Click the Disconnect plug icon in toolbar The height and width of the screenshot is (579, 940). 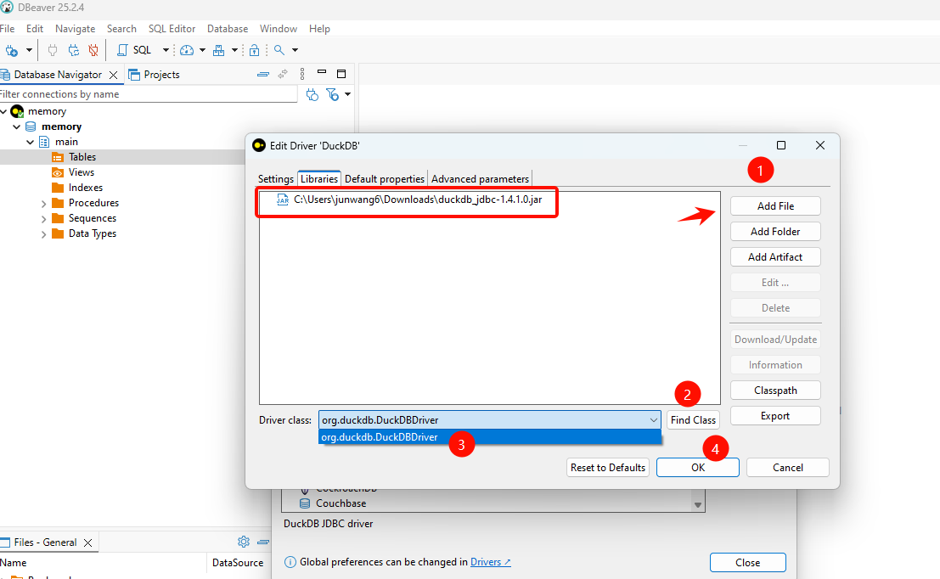tap(93, 50)
